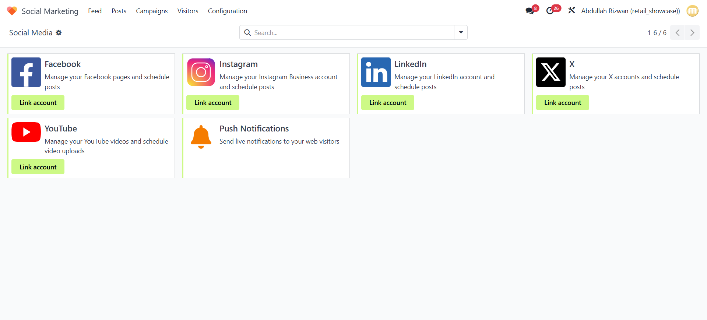Go to next page of records
Viewport: 707px width, 320px height.
[x=692, y=33]
